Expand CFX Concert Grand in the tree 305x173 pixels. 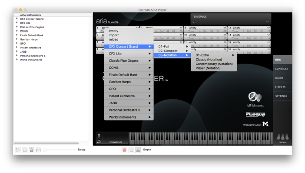click(x=17, y=19)
